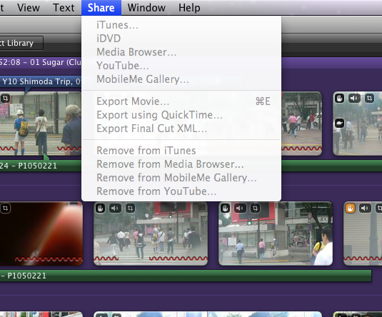Click speaker icon beside the orange hand icon
The width and height of the screenshot is (382, 317).
coord(365,208)
